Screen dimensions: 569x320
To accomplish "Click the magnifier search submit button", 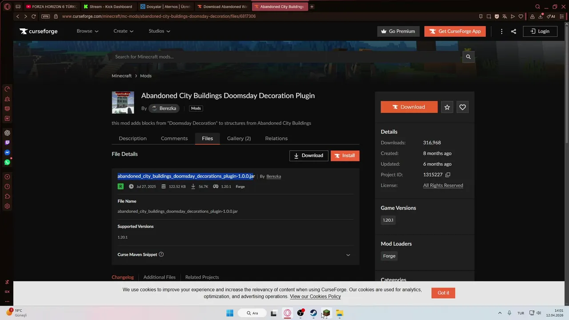I will click(468, 57).
